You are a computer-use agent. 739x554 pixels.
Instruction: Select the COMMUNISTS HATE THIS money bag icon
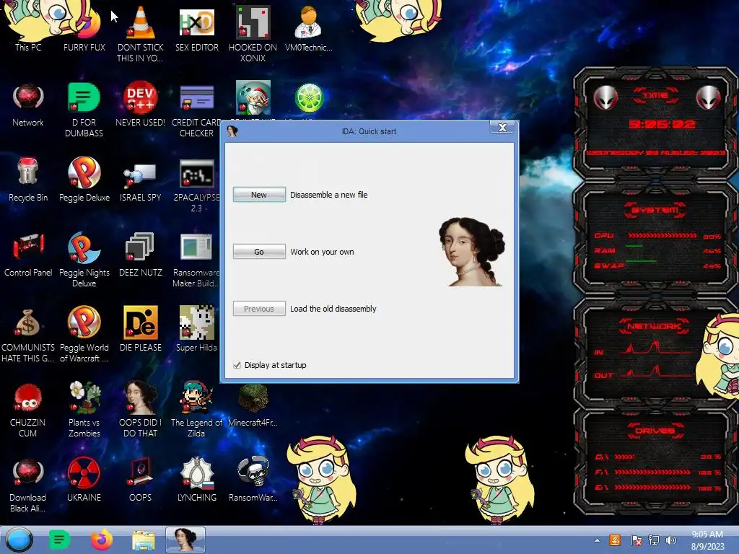click(27, 333)
